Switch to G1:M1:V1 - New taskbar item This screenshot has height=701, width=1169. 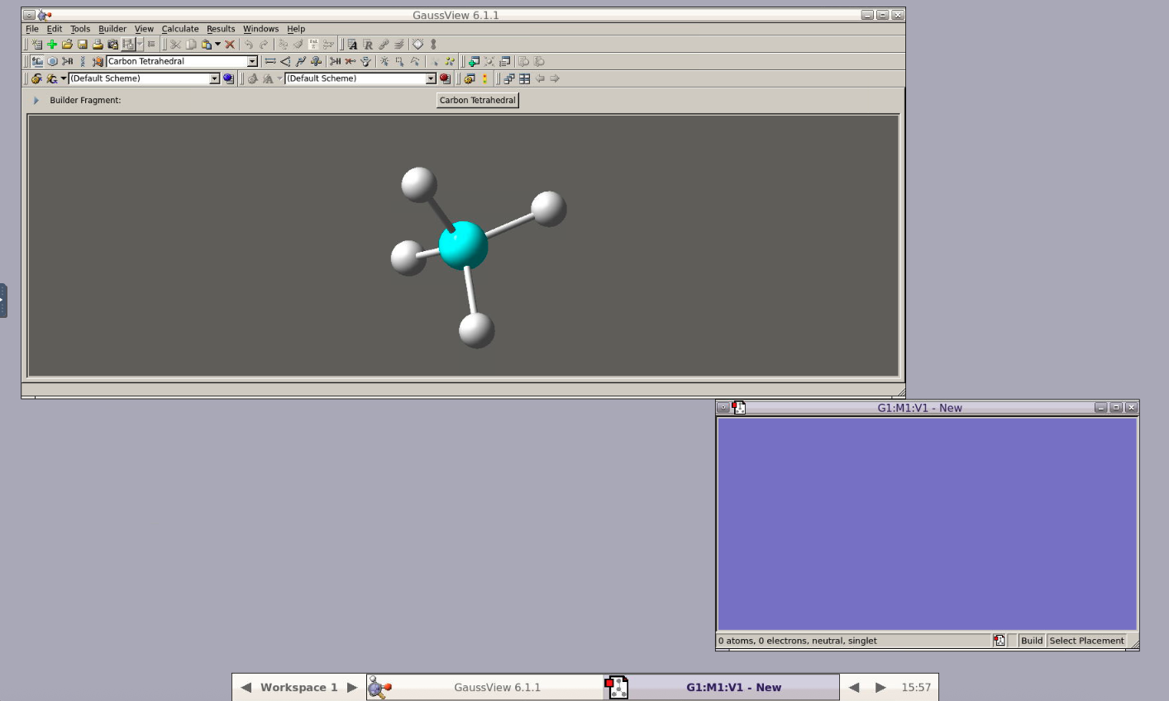721,687
